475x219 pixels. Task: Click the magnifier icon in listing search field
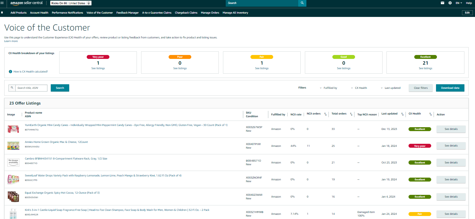(12, 88)
